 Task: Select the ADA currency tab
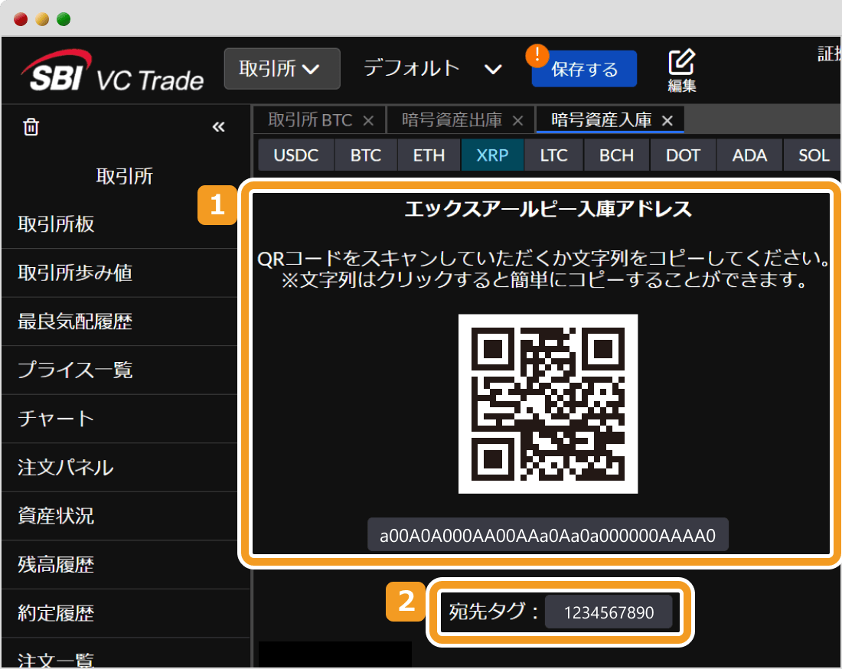(x=749, y=155)
